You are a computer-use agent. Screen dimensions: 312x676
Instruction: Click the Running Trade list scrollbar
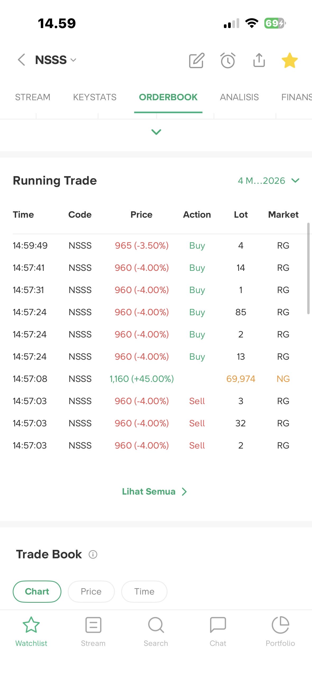click(308, 268)
